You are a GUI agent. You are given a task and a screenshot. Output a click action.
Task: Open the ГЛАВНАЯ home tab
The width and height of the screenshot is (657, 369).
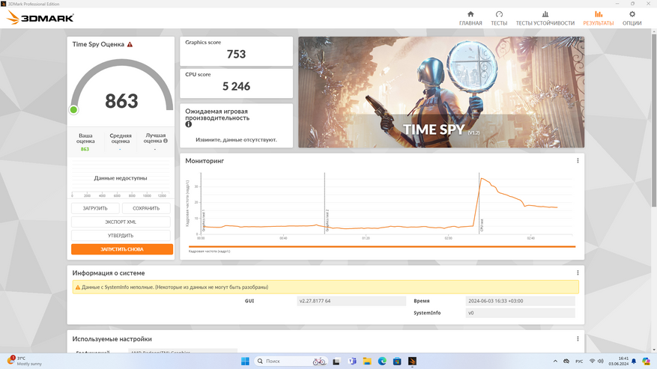point(470,19)
